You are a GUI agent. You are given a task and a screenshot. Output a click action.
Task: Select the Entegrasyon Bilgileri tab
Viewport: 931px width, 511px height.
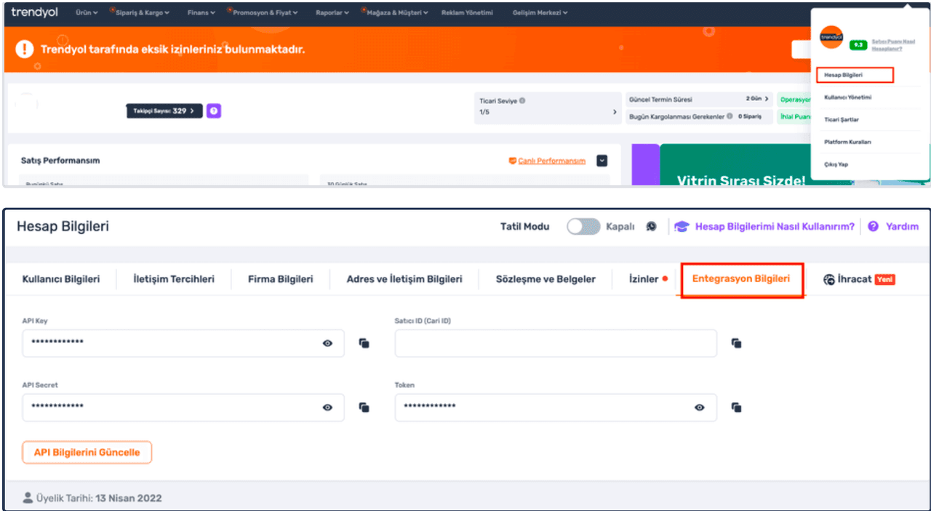click(x=741, y=278)
